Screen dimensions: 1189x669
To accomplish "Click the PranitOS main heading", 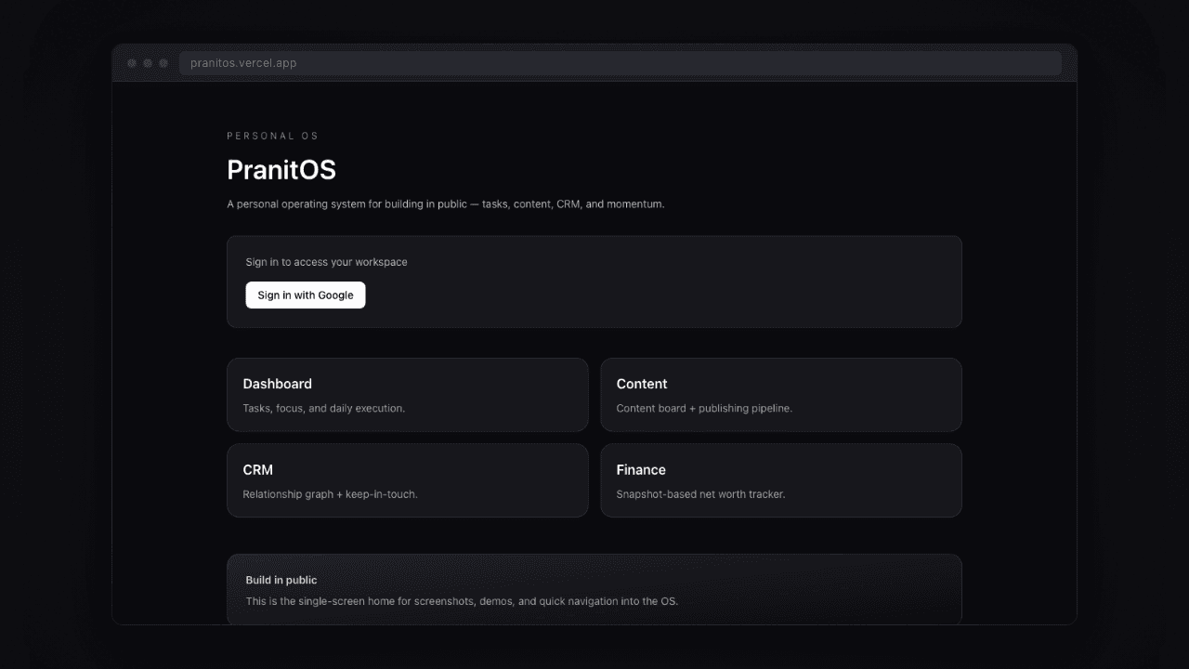I will (x=281, y=170).
